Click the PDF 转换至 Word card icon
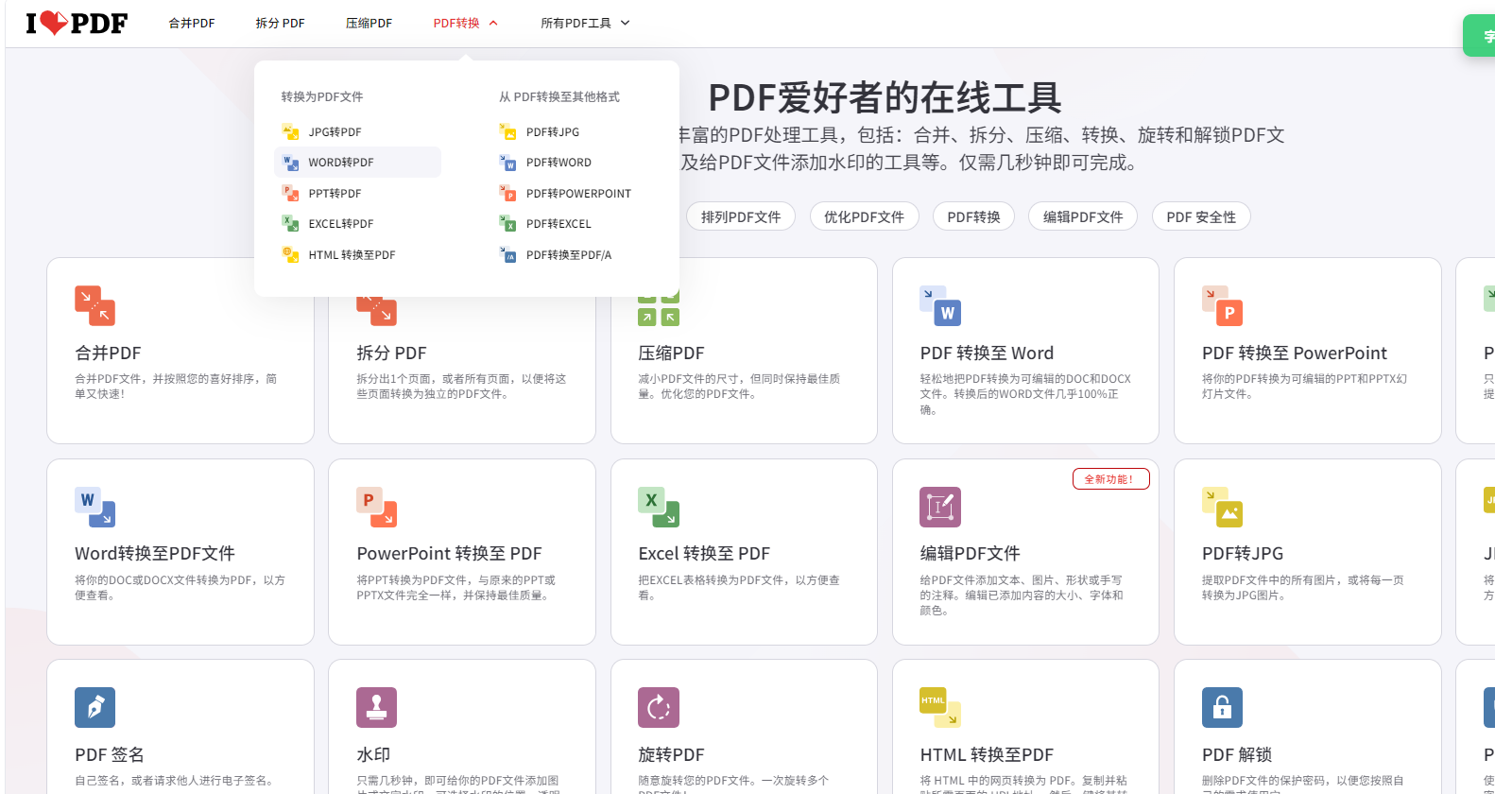Viewport: 1495px width, 794px height. click(x=940, y=305)
